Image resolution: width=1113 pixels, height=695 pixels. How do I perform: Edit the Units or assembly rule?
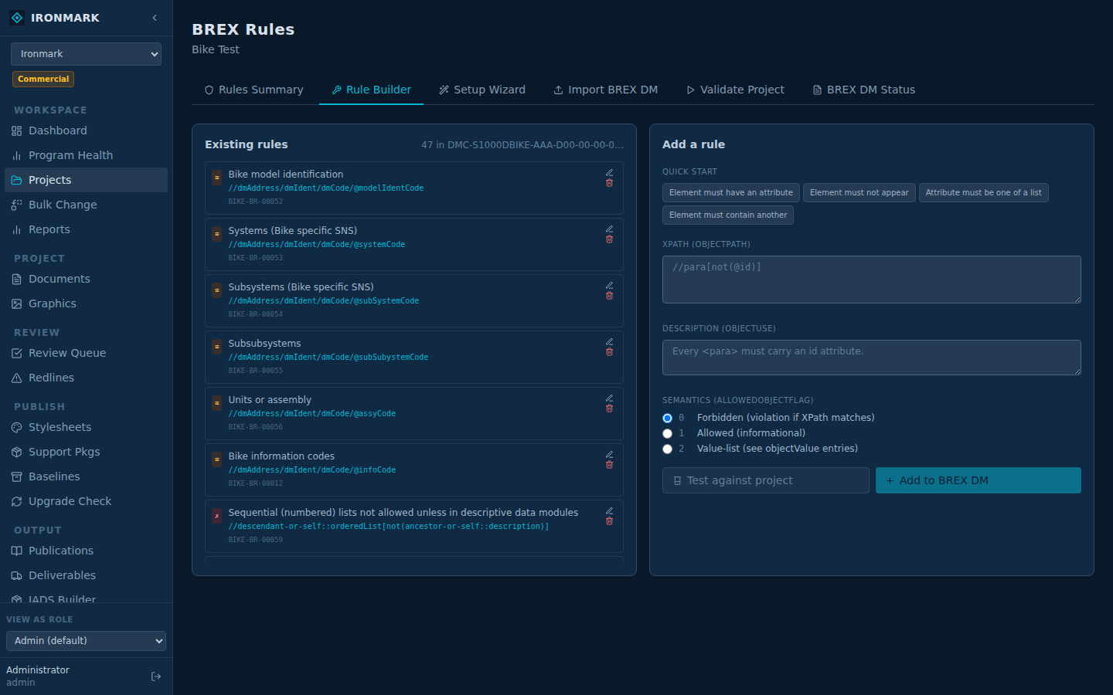tap(609, 398)
